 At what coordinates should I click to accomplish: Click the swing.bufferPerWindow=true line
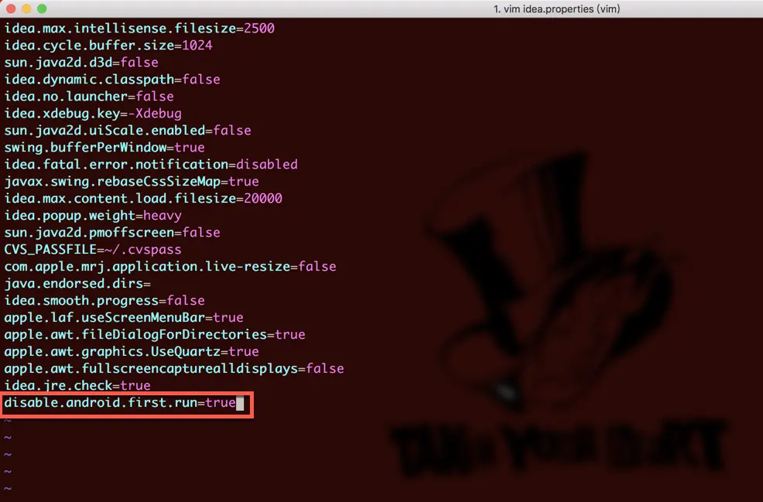click(104, 148)
